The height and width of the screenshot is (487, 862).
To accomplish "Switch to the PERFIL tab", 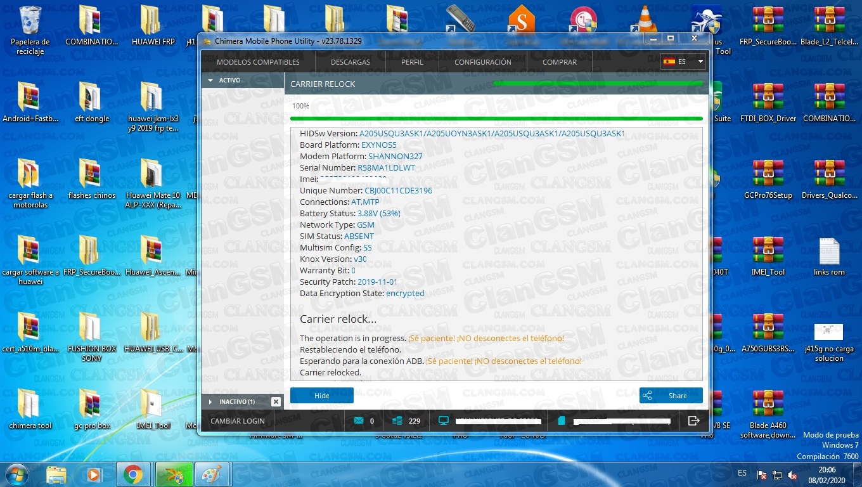I will (412, 62).
